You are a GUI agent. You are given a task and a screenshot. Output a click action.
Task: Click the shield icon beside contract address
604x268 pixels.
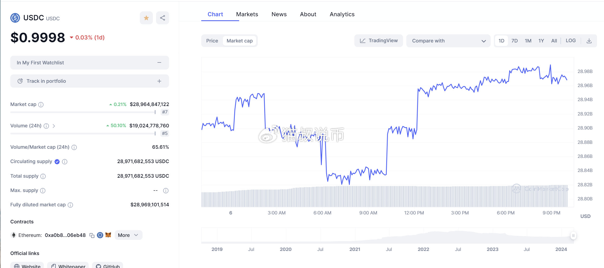100,235
